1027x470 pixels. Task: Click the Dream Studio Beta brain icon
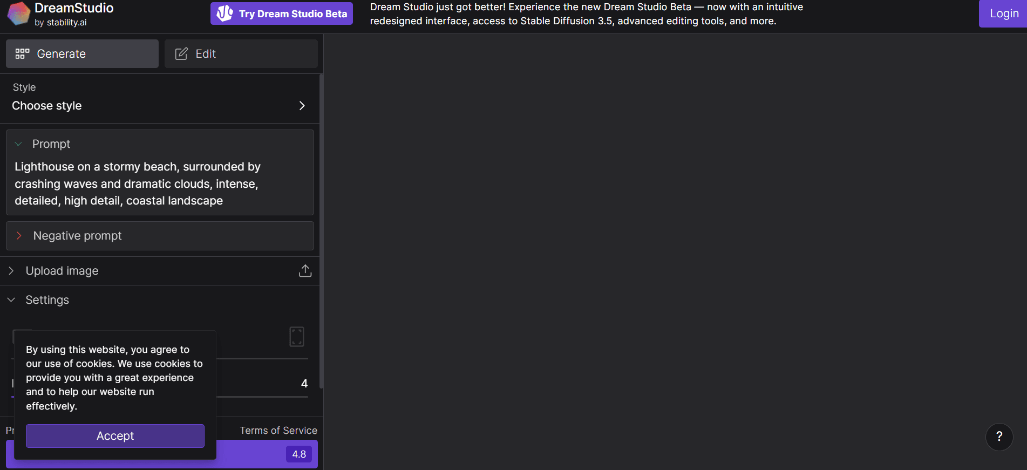[x=225, y=13]
